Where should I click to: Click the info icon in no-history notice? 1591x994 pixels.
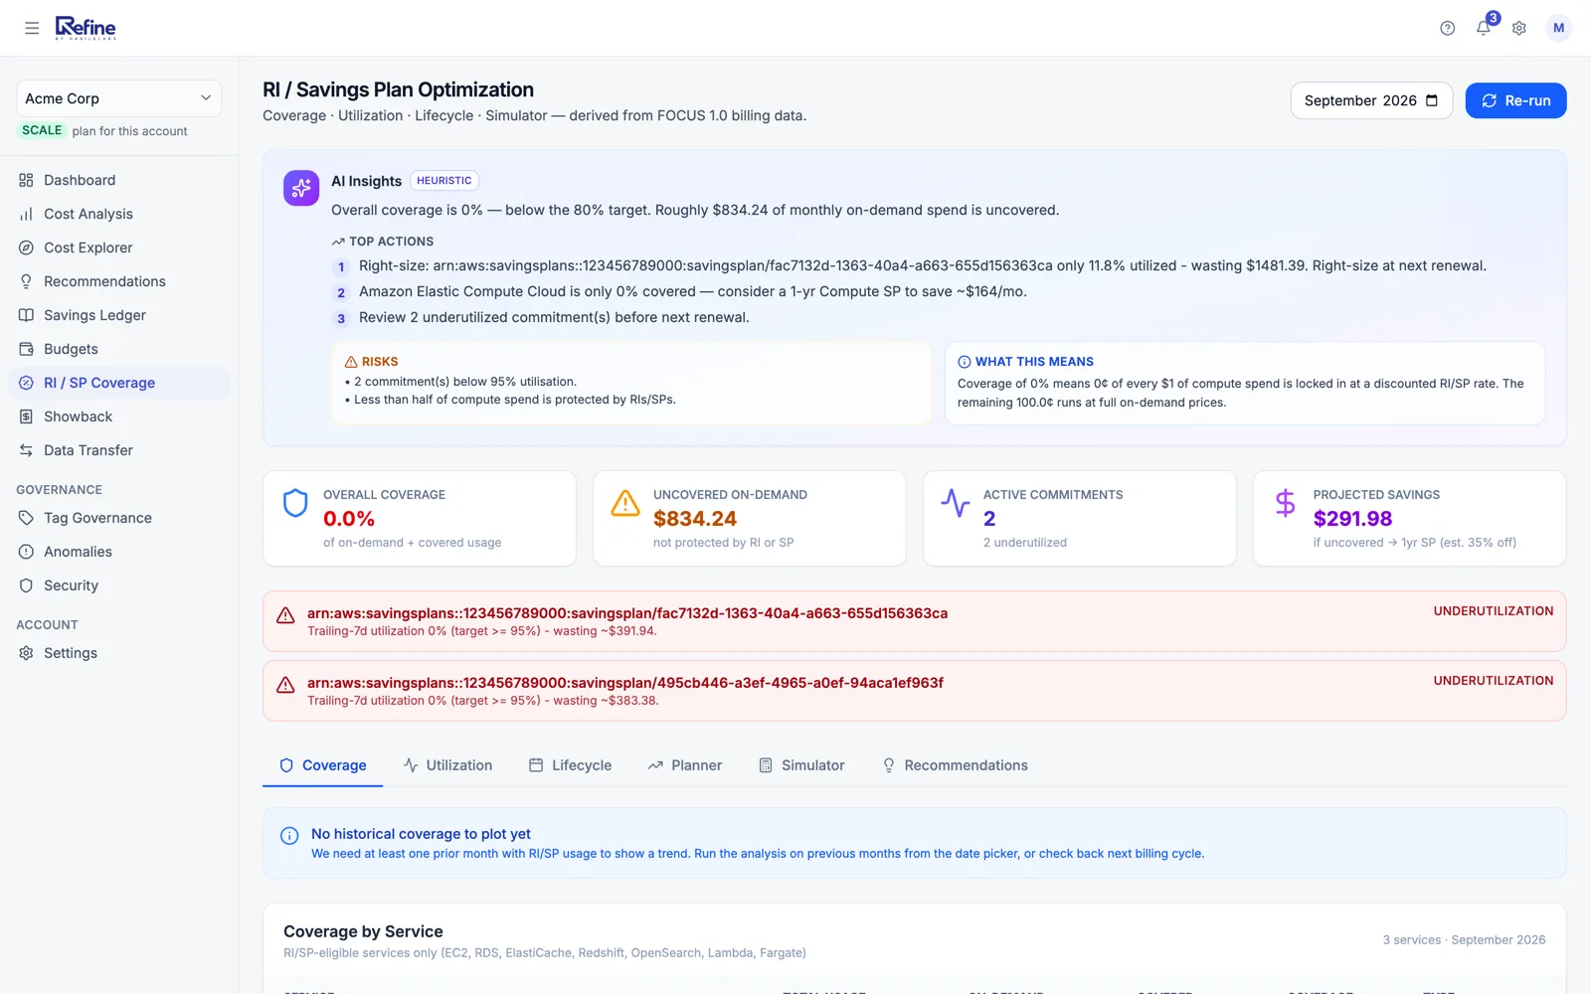point(289,836)
